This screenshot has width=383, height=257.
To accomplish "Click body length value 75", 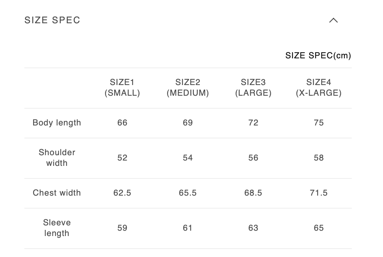I will 319,123.
